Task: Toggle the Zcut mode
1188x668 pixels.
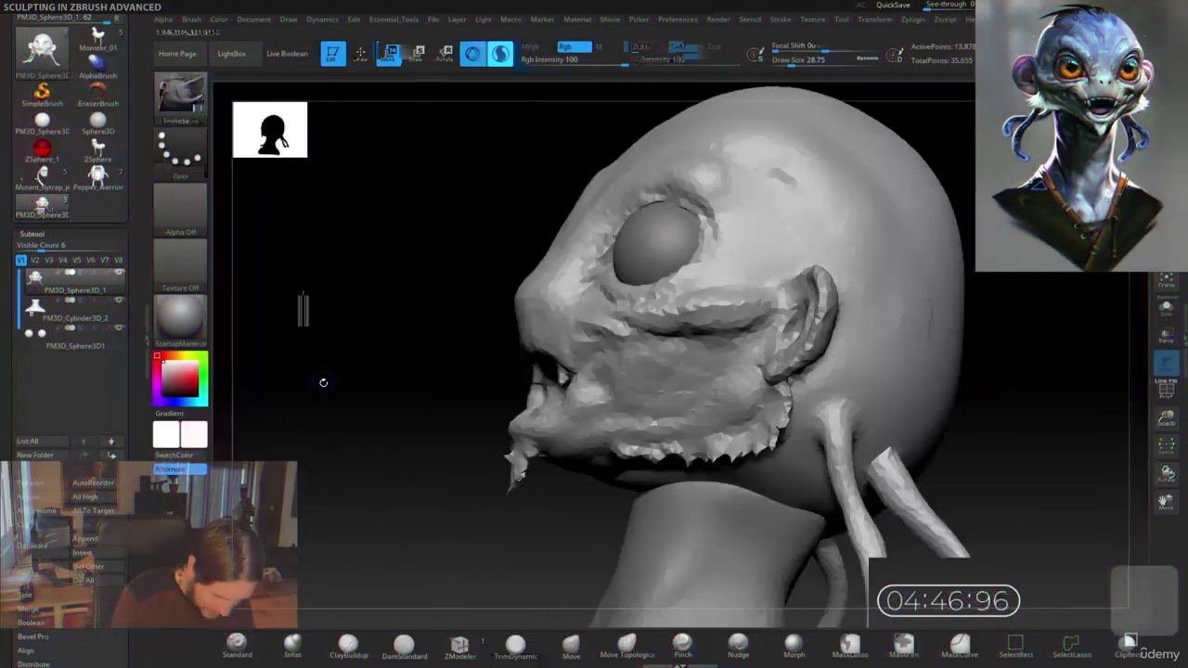Action: point(713,46)
